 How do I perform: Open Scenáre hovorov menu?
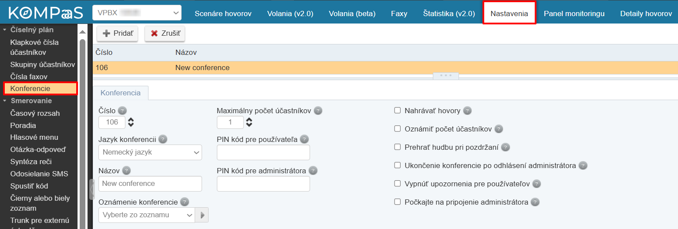(223, 13)
